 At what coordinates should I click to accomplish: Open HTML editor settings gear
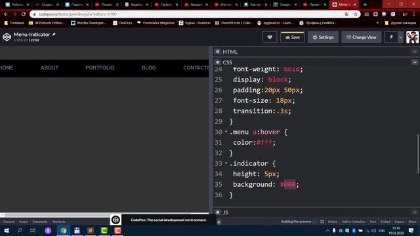(217, 52)
